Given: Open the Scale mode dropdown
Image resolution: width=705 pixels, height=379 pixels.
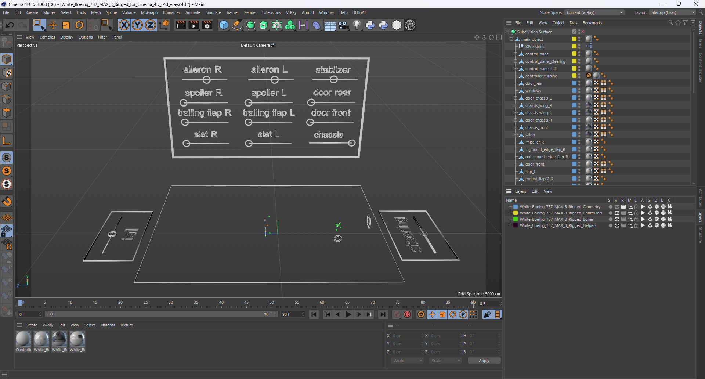Looking at the screenshot, I should pos(445,361).
